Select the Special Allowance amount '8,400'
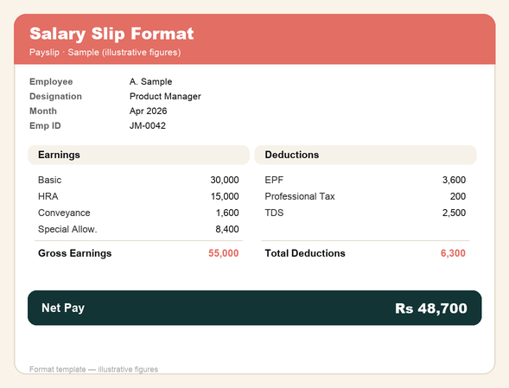The width and height of the screenshot is (509, 388). pos(227,229)
